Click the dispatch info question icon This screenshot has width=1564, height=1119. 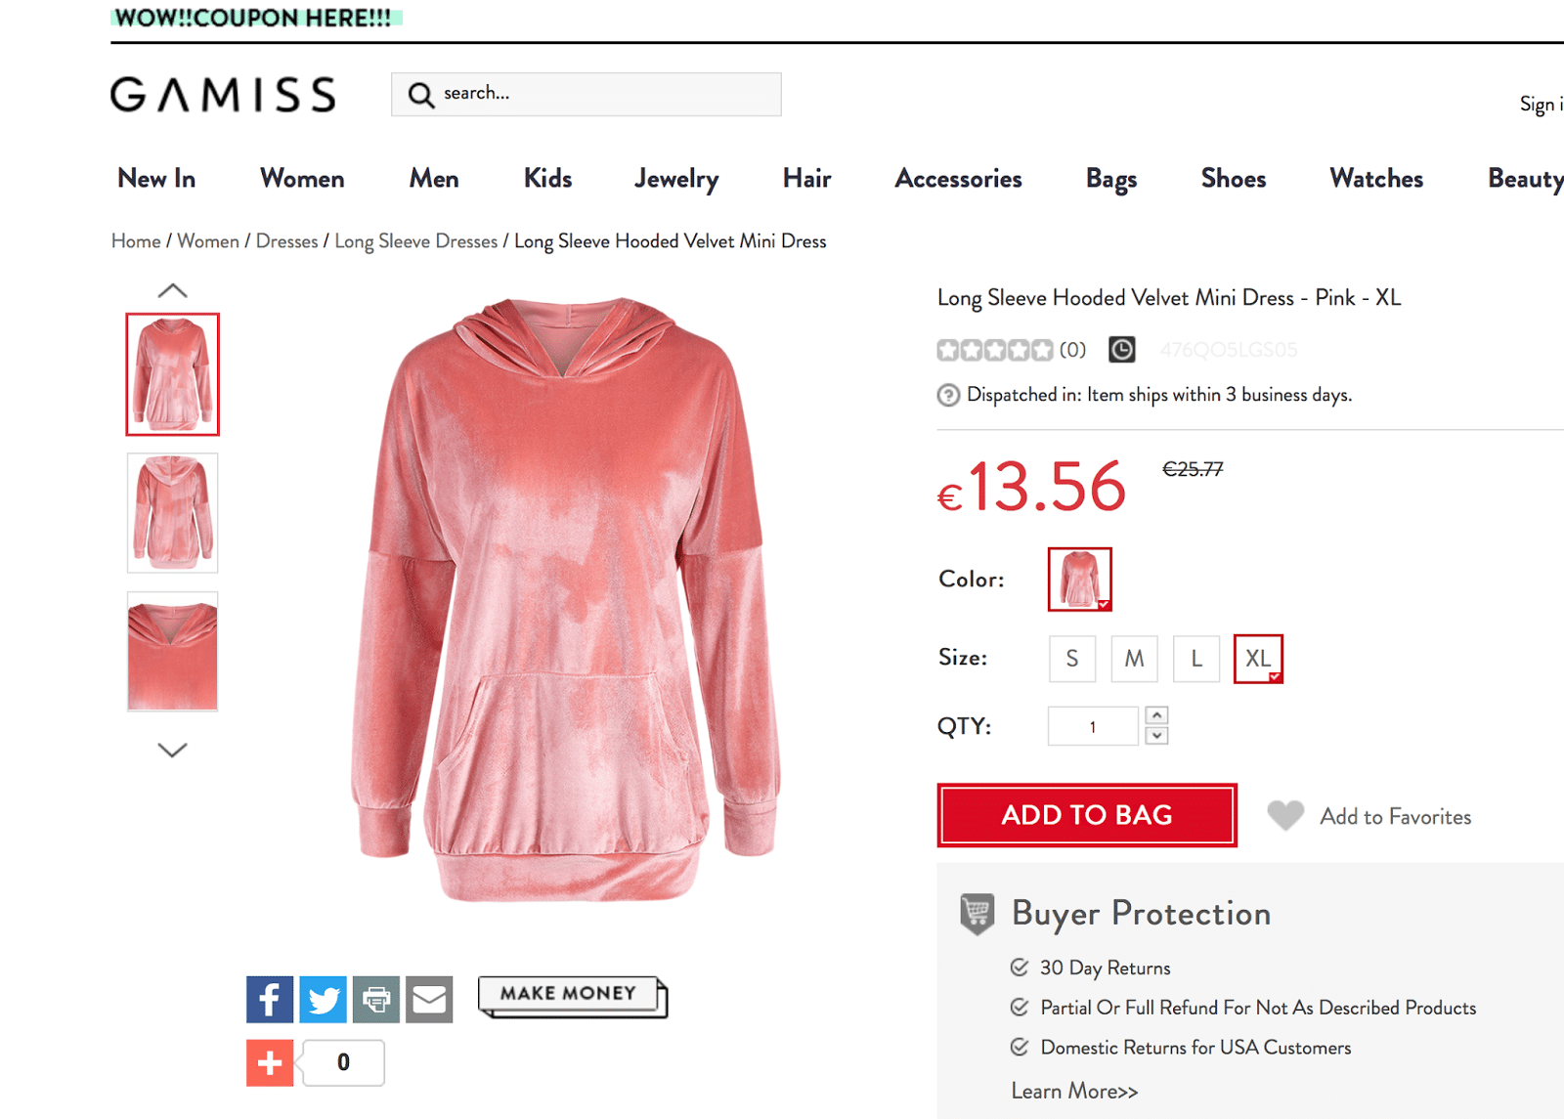[x=948, y=395]
